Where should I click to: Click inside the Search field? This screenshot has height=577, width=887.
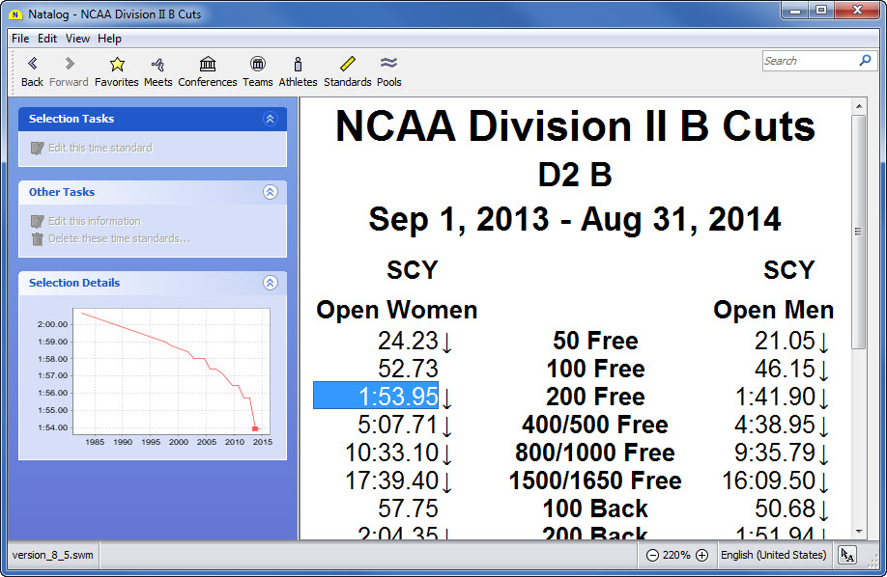[x=808, y=61]
